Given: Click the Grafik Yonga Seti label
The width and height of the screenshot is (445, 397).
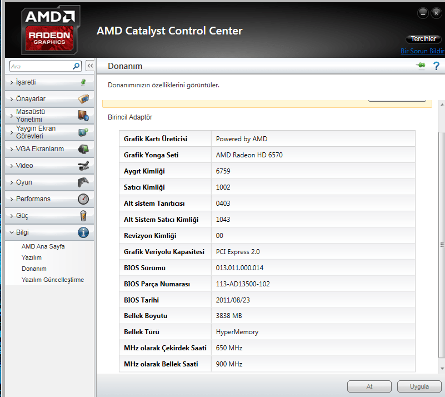Looking at the screenshot, I should point(151,155).
